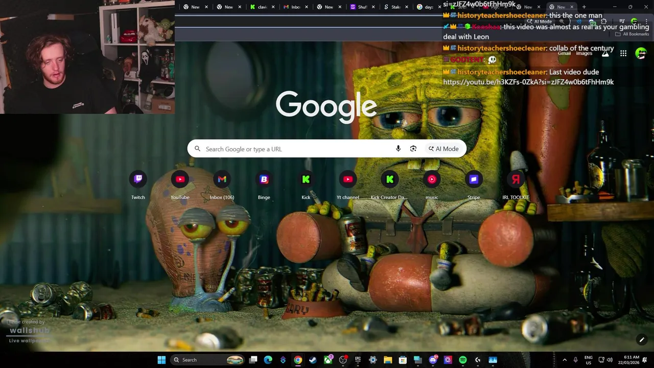Open Task View in the taskbar
Image resolution: width=654 pixels, height=368 pixels.
coord(253,360)
